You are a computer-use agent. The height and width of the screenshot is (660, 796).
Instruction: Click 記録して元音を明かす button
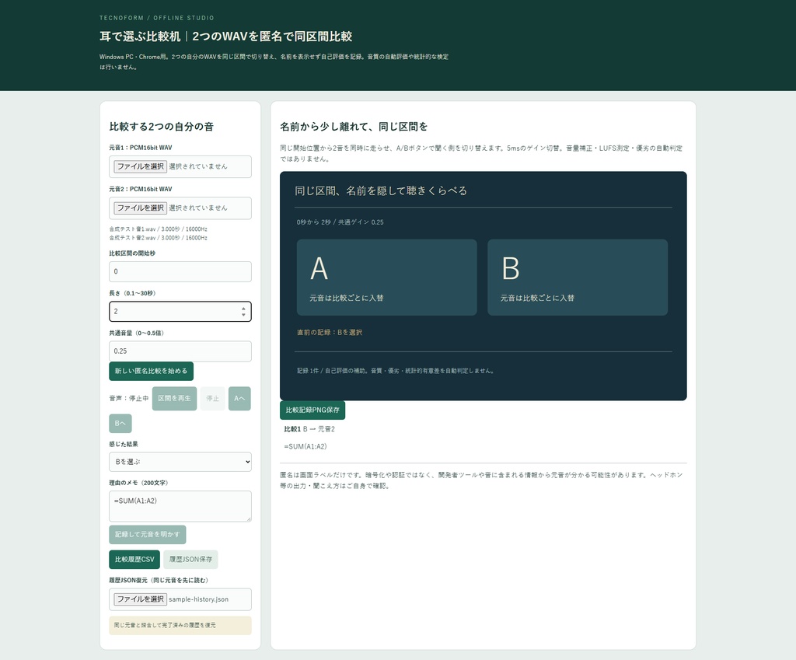147,535
